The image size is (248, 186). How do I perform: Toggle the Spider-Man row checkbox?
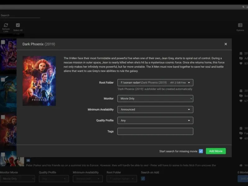point(3,154)
